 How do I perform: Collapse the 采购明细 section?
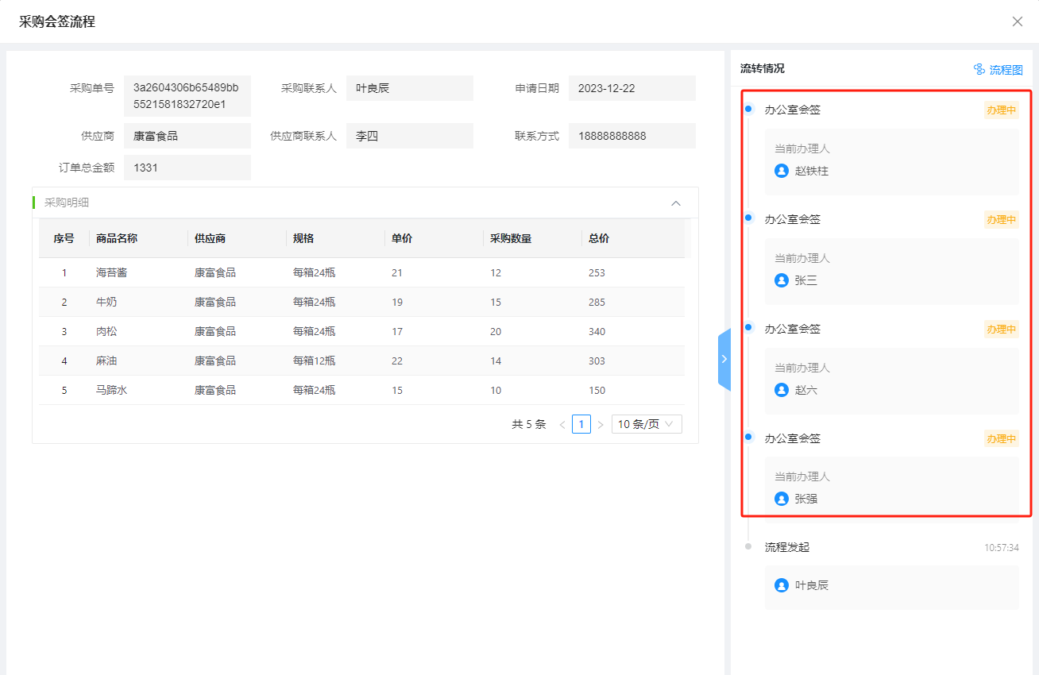[676, 203]
